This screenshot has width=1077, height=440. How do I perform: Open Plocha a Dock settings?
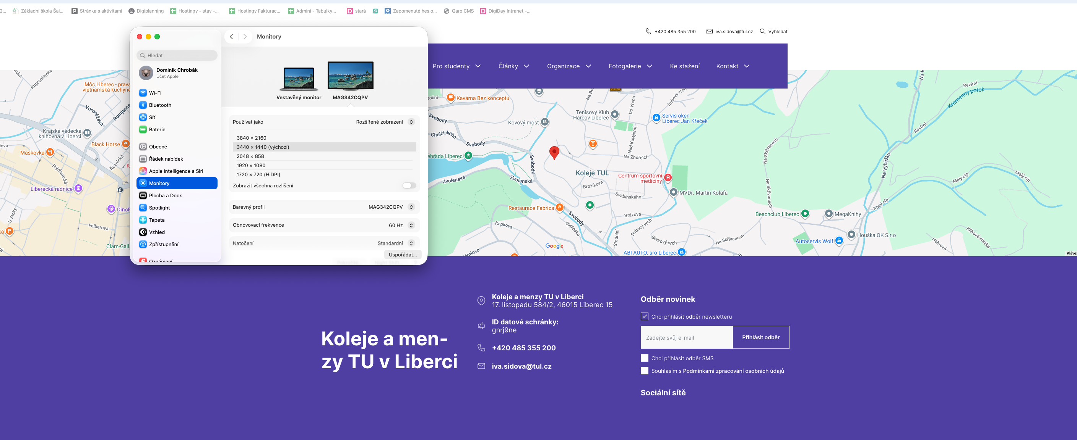165,195
